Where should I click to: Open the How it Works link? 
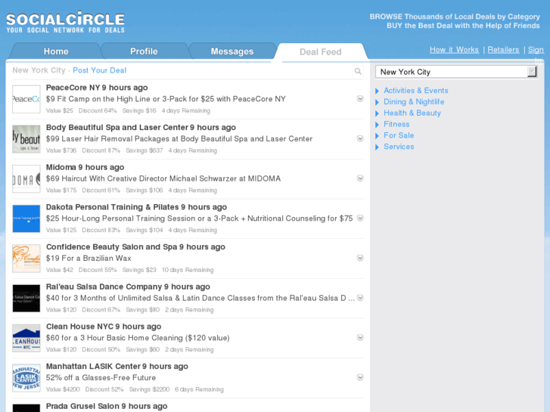coord(454,50)
